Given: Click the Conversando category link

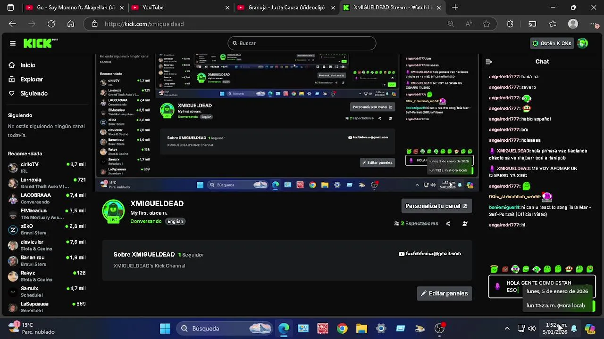Looking at the screenshot, I should (146, 221).
